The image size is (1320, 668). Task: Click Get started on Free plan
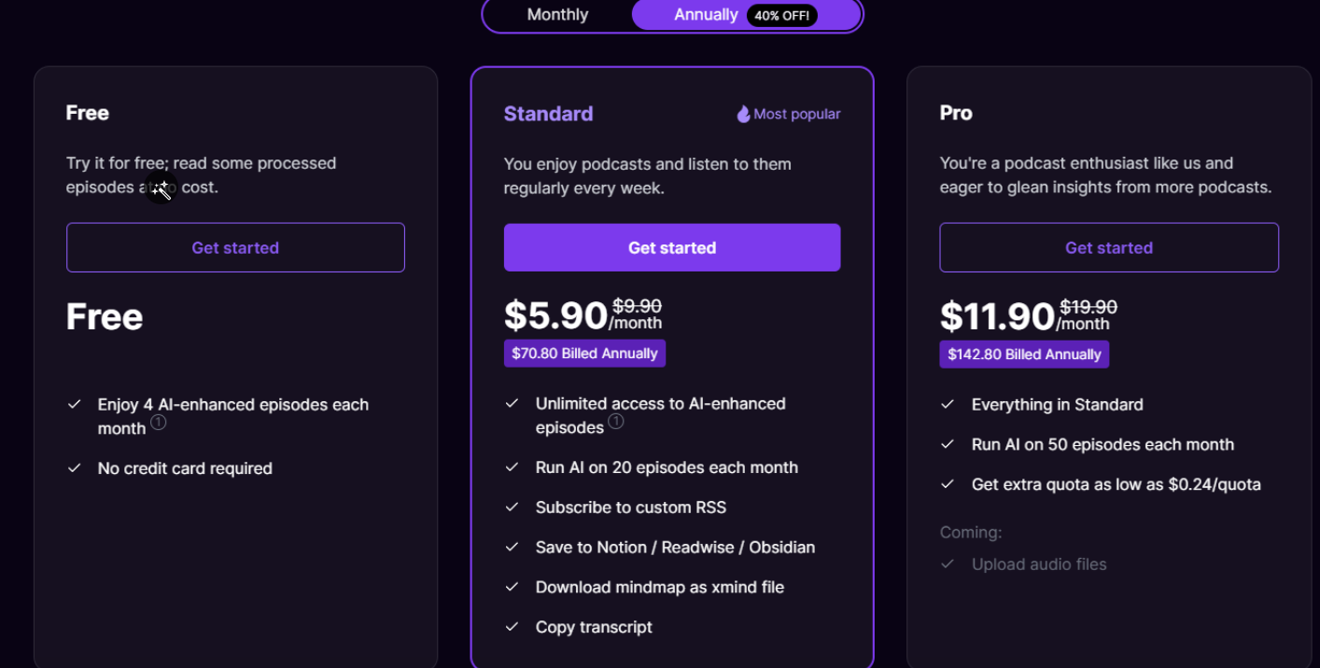(x=235, y=247)
